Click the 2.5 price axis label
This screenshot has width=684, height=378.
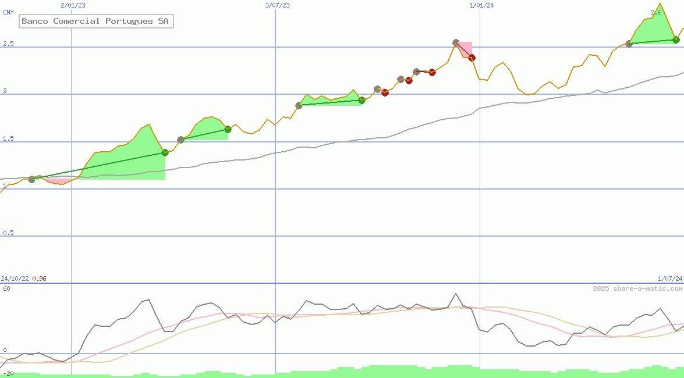click(8, 44)
